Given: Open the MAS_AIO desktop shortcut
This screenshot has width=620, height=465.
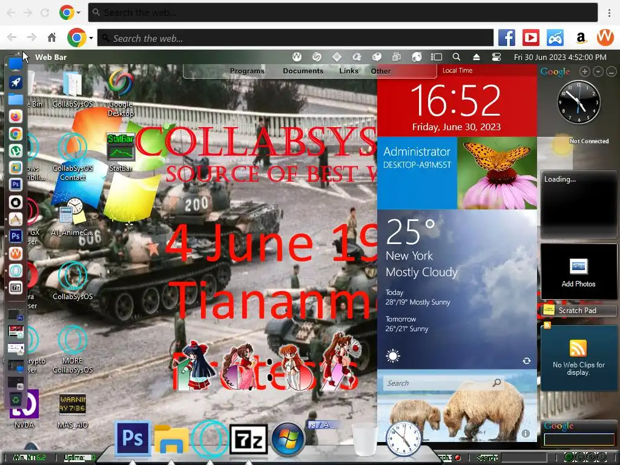Looking at the screenshot, I should pos(73,411).
